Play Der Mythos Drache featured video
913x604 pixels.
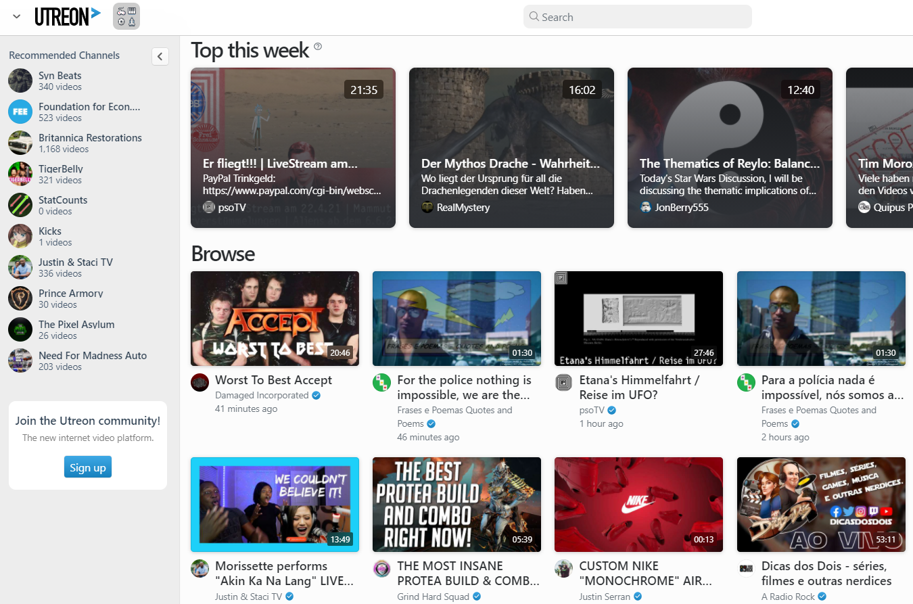(511, 147)
